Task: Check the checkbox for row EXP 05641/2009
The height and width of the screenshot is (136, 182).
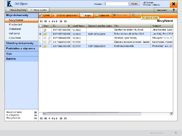Action: 40,42
